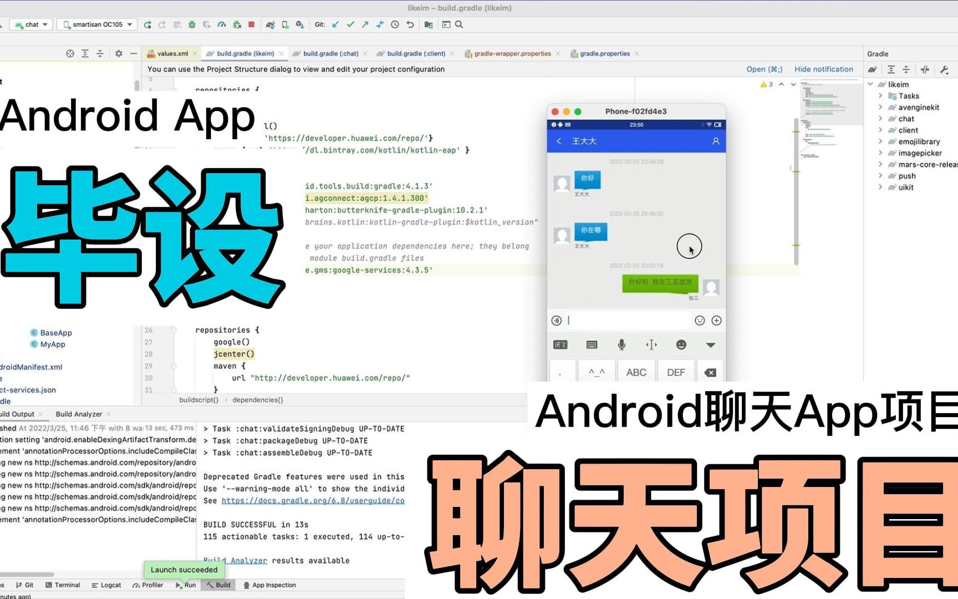
Task: Switch to the gradle.properties tab
Action: [x=604, y=53]
